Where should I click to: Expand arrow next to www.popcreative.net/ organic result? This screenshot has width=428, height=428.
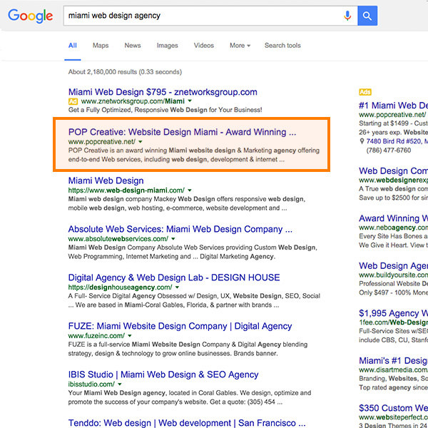point(141,142)
